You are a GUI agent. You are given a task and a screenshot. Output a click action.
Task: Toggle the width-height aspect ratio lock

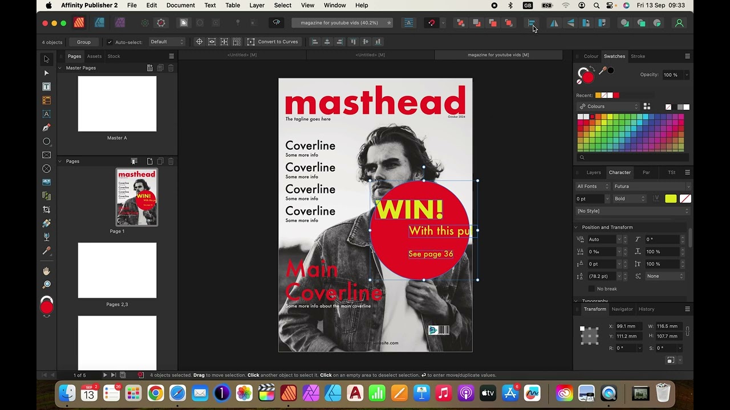coord(687,331)
